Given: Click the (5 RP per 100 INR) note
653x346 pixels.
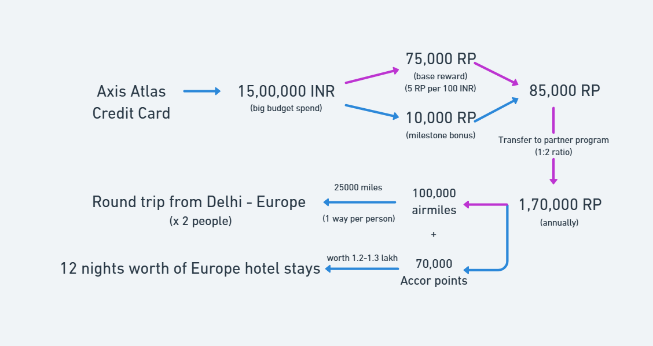Looking at the screenshot, I should point(440,89).
